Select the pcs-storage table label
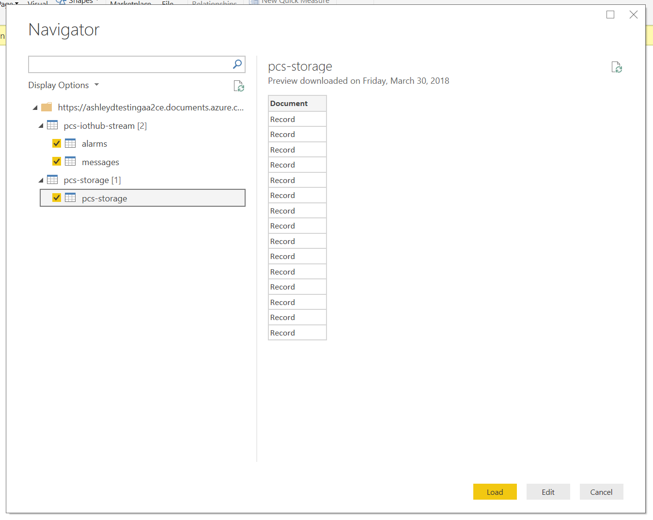 (105, 199)
